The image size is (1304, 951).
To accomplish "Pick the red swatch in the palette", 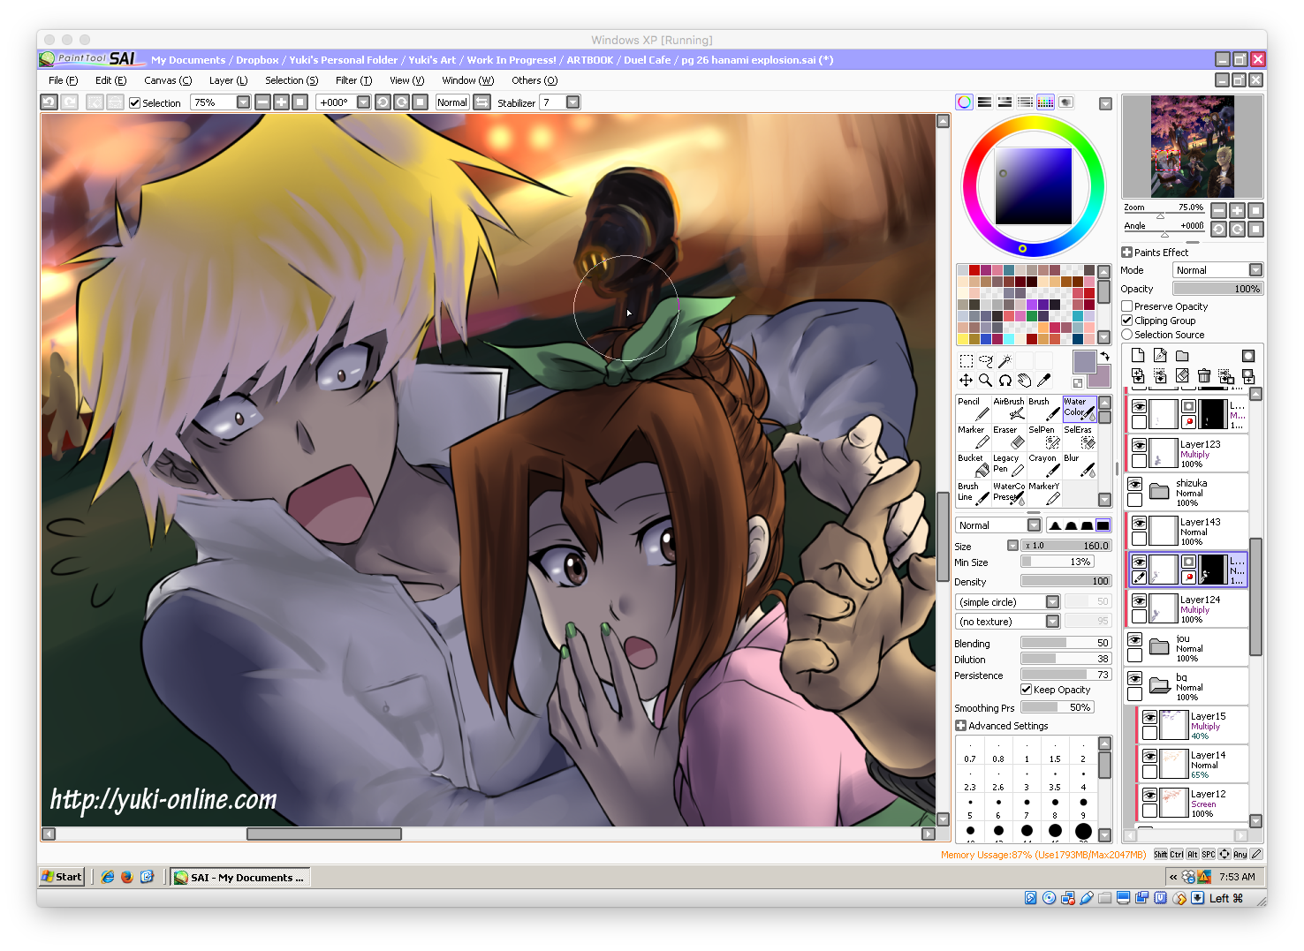I will [974, 270].
